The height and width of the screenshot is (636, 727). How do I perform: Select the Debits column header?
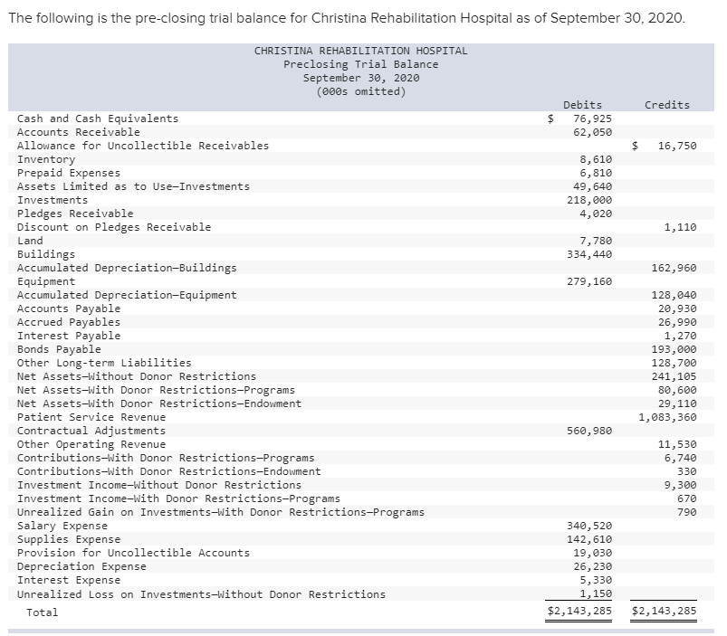click(x=581, y=105)
